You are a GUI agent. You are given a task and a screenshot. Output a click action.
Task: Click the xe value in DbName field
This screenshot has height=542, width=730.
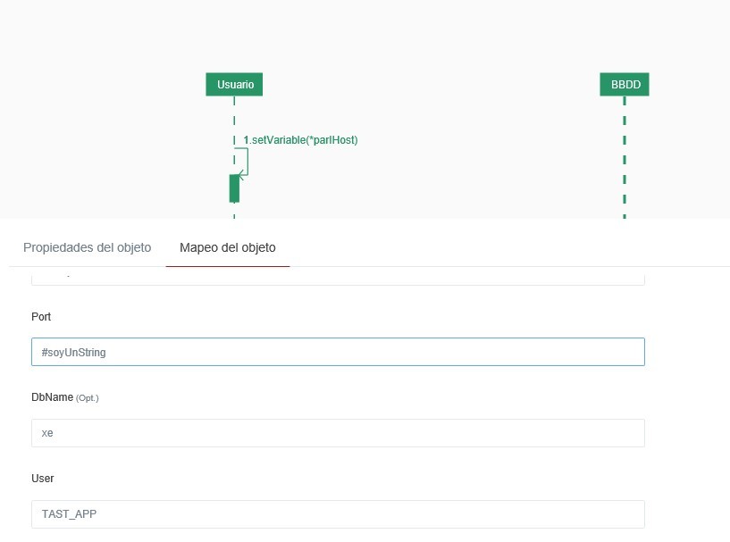click(x=47, y=433)
